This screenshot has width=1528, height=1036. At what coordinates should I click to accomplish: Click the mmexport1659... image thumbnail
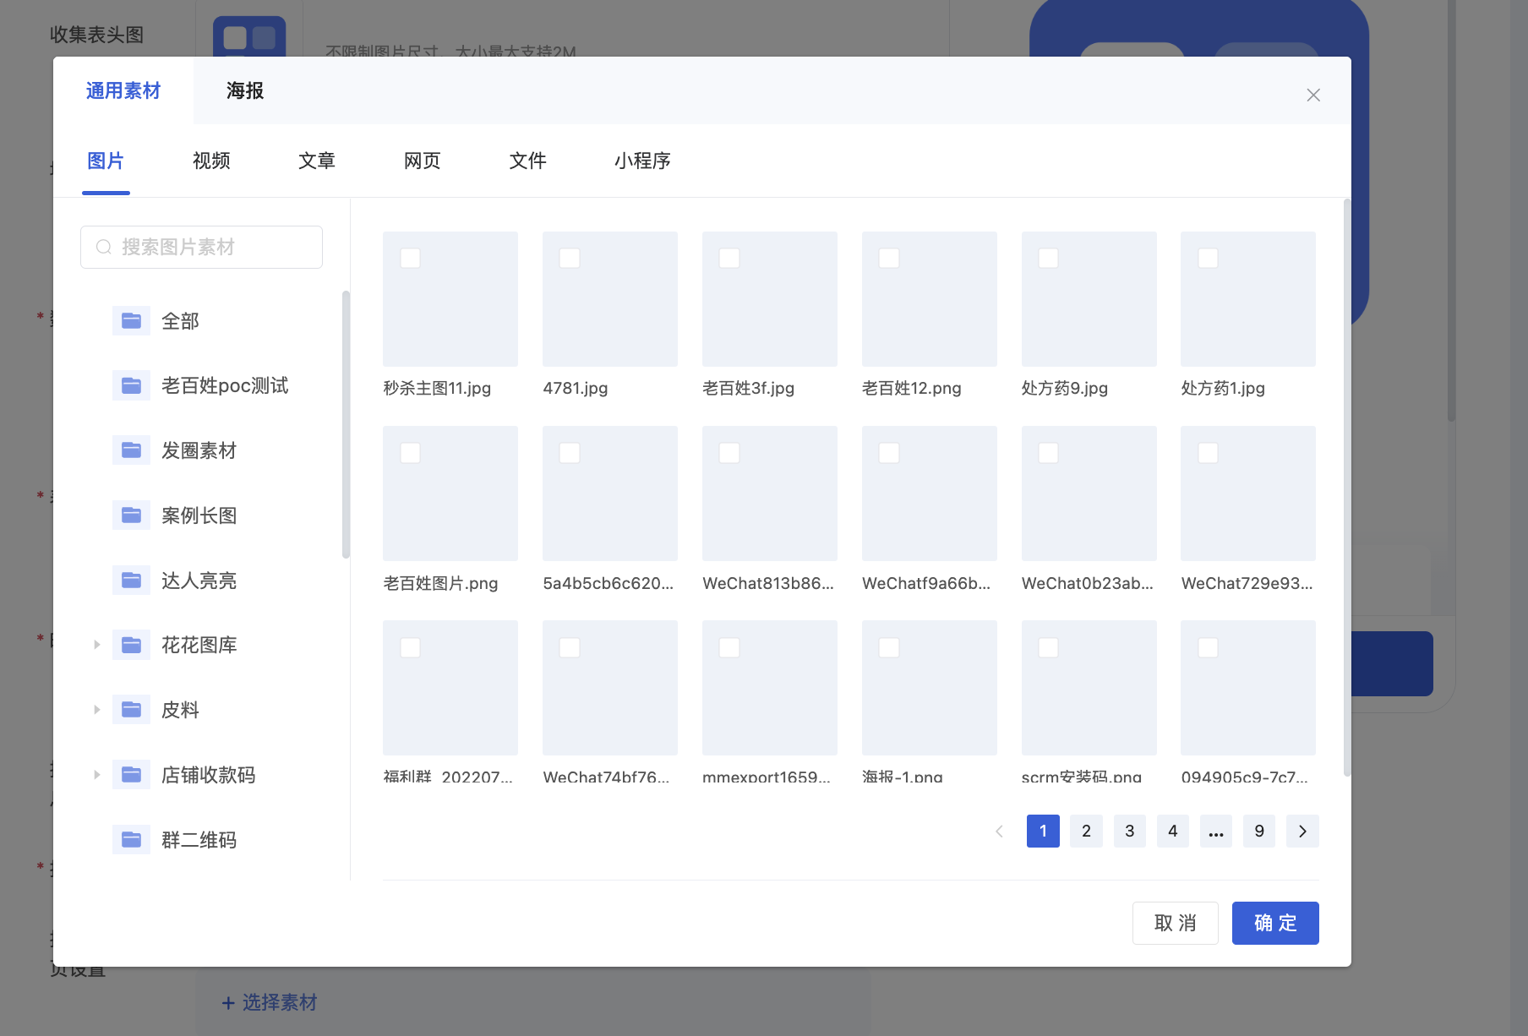(x=770, y=688)
